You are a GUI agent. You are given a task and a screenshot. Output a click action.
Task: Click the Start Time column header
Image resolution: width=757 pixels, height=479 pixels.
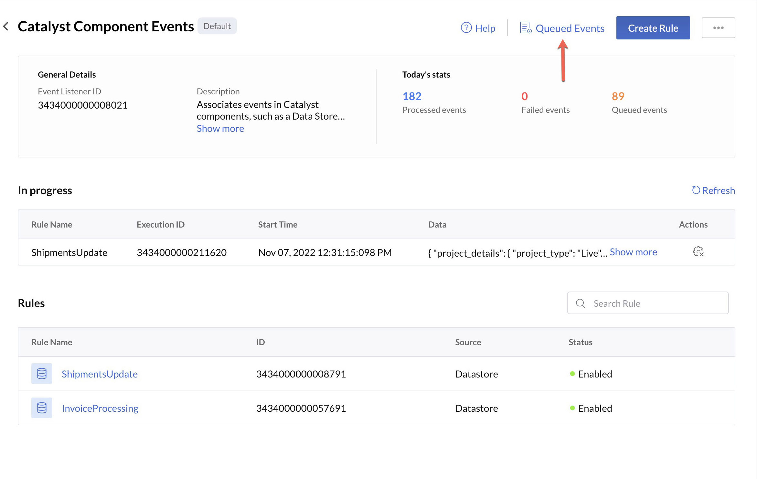pyautogui.click(x=278, y=224)
